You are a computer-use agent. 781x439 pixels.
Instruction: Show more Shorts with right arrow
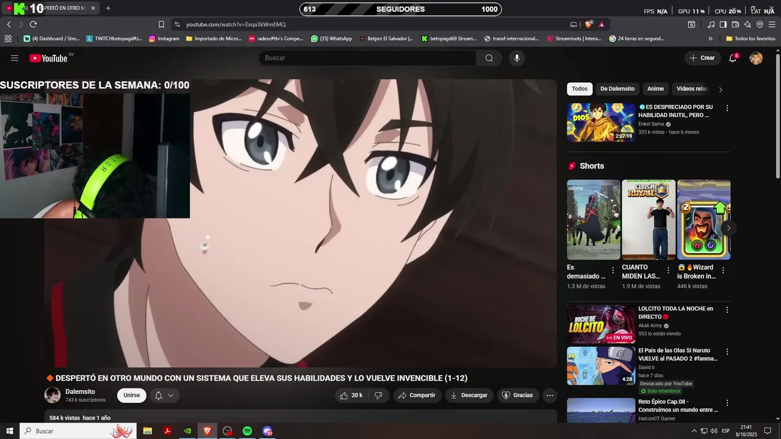[729, 228]
